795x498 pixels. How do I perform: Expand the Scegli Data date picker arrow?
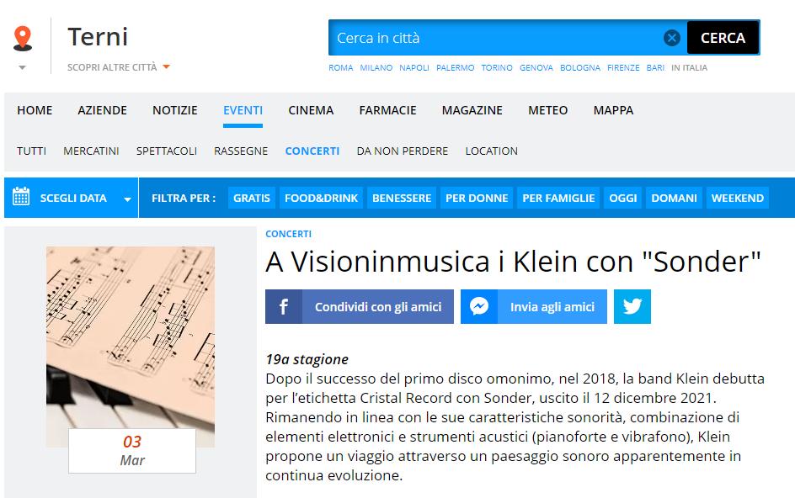tap(127, 199)
